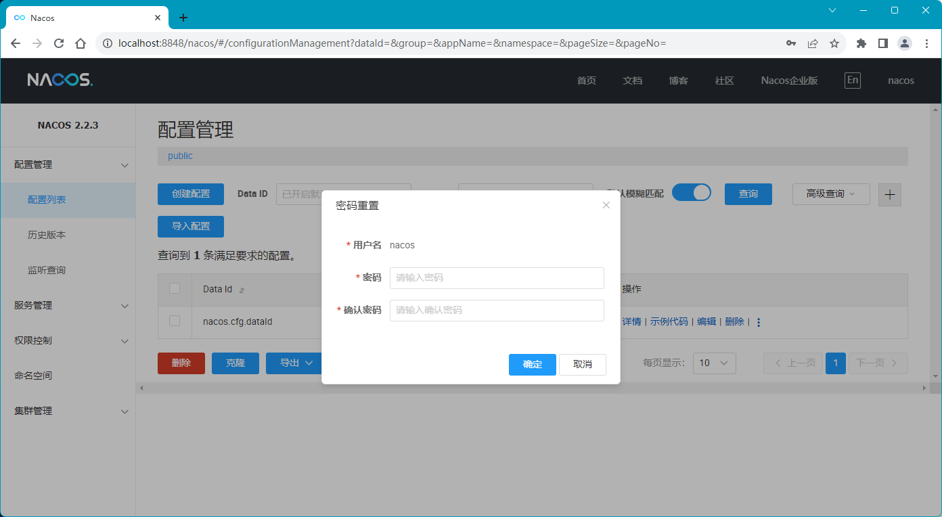This screenshot has width=942, height=517.
Task: Open 示例代码 for nacos.cfg.dataId
Action: tap(669, 321)
